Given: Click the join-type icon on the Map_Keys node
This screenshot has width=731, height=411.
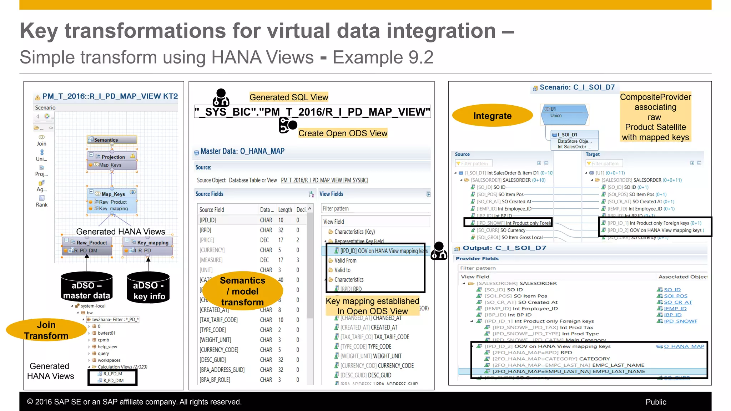Looking at the screenshot, I should tap(133, 192).
